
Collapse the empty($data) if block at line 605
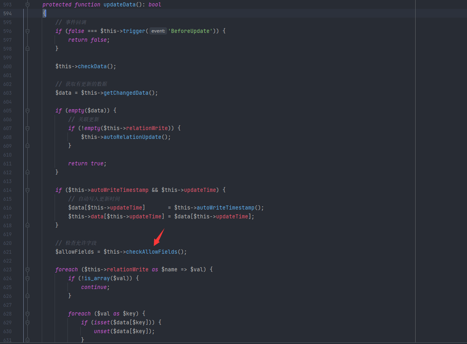click(x=27, y=110)
